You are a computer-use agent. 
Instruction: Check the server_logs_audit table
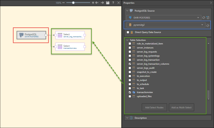[x=130, y=68]
